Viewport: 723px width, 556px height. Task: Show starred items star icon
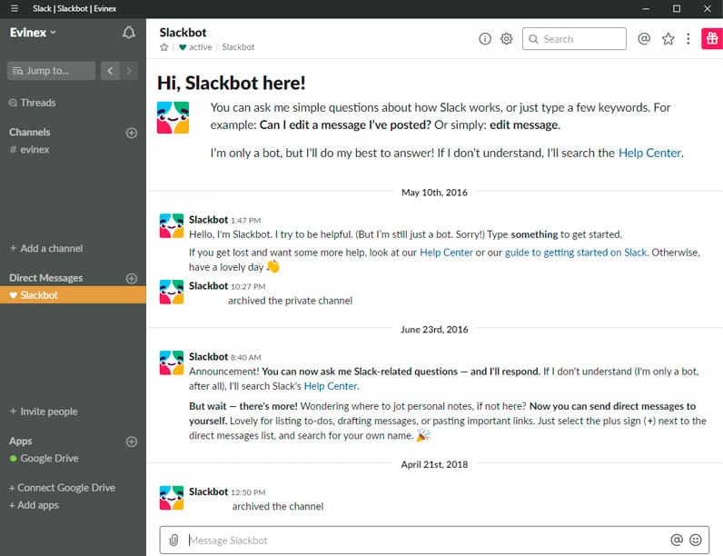coord(668,39)
